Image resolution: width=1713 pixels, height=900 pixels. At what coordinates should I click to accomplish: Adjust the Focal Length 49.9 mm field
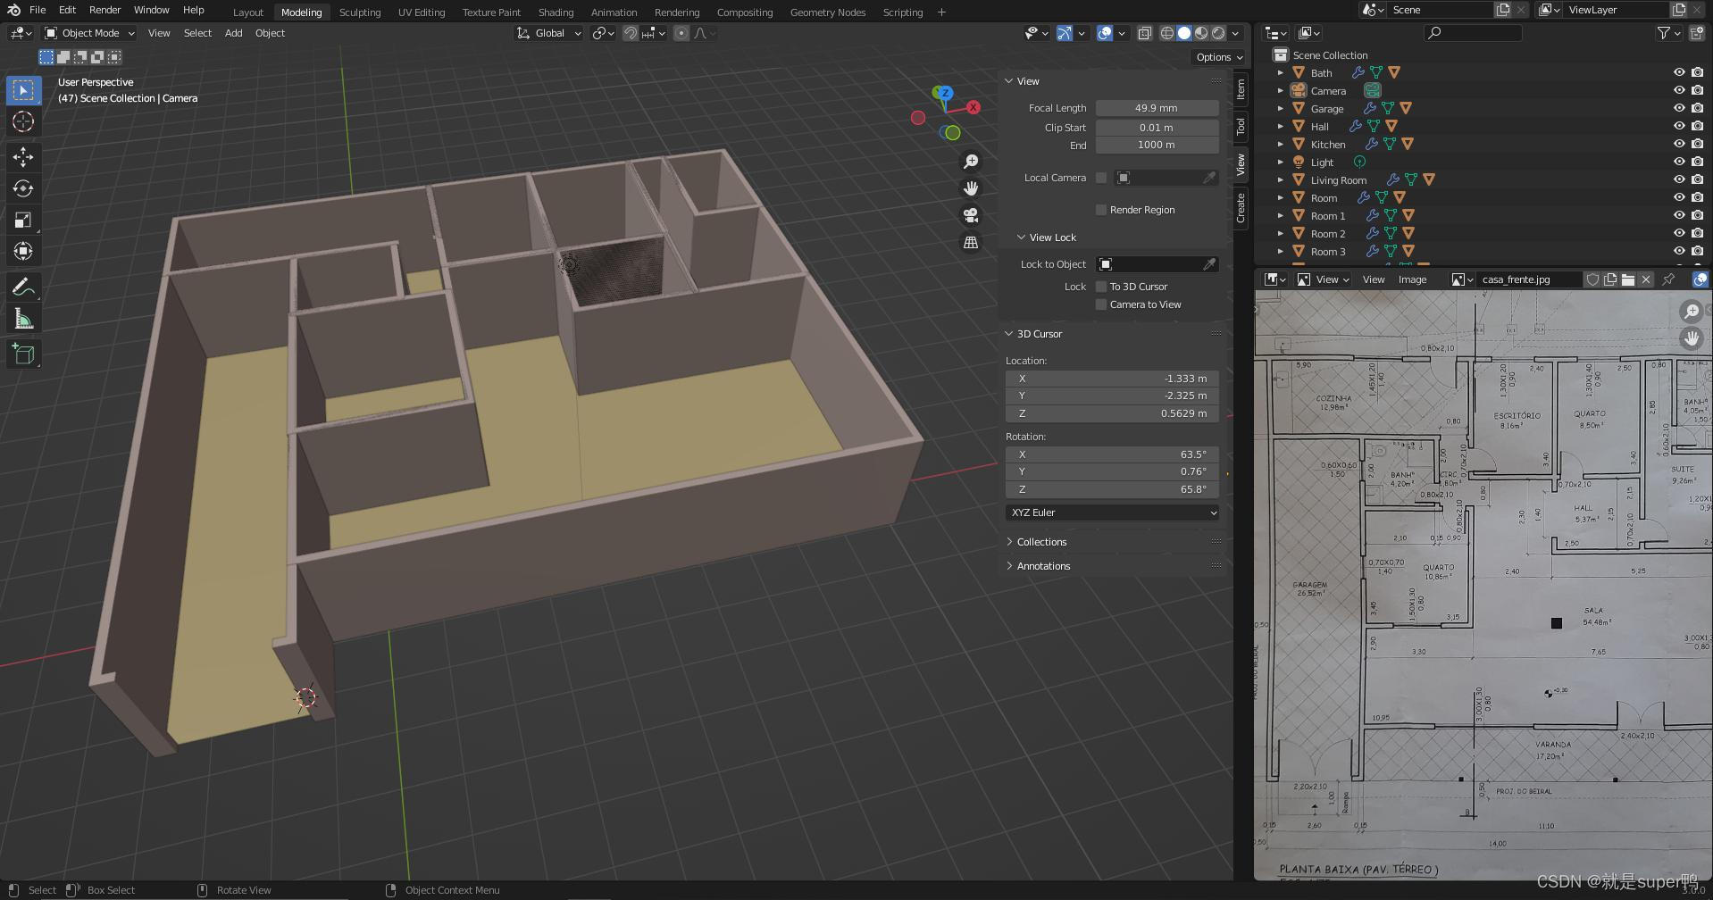1157,108
